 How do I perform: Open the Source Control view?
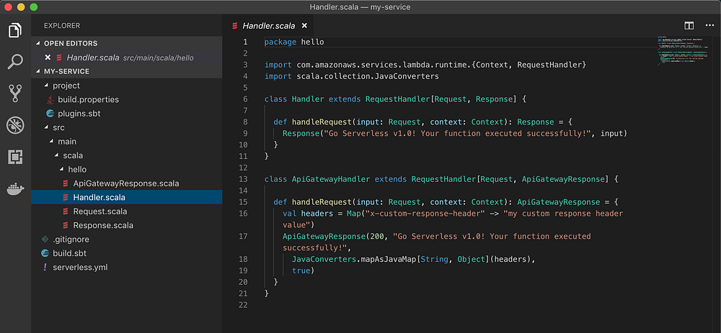(x=15, y=93)
